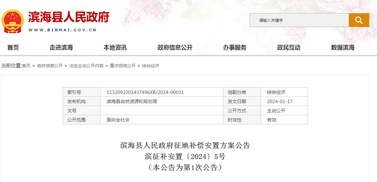Click the 主动公开 value cell
The height and width of the screenshot is (182, 377).
[x=284, y=110]
